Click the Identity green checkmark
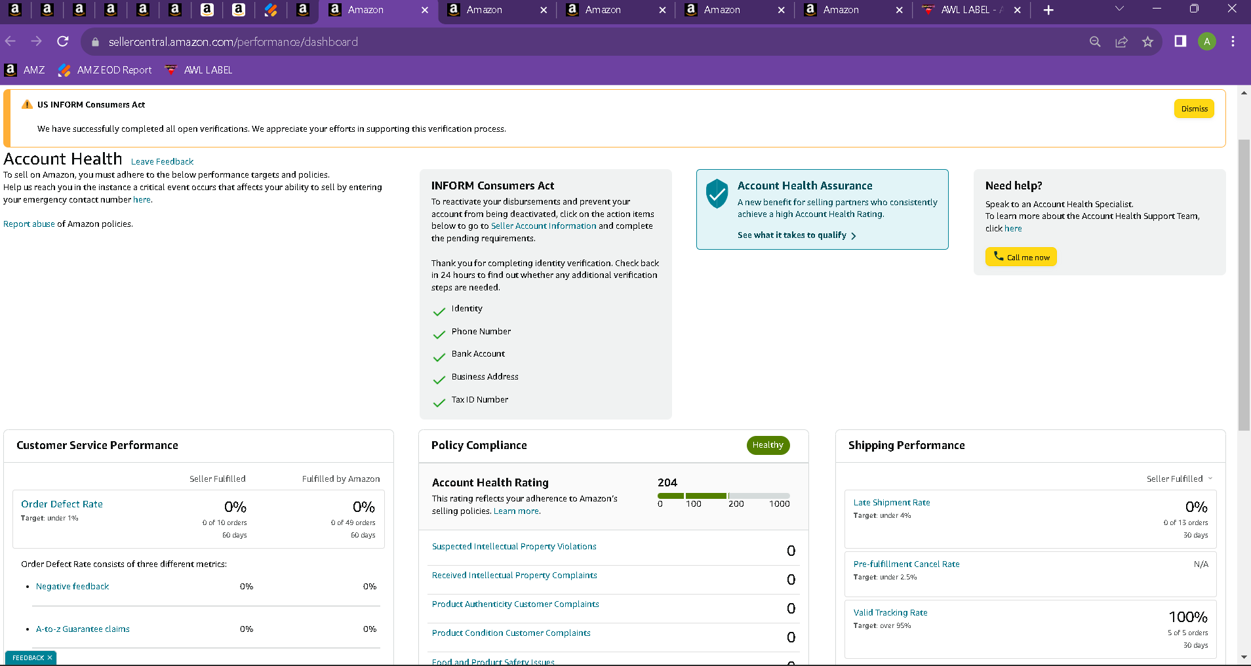 coord(439,311)
